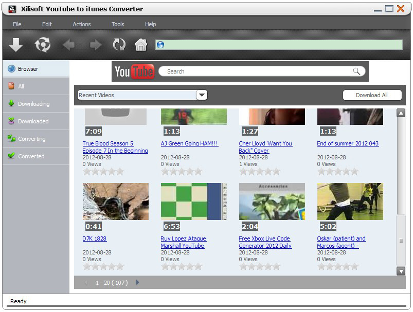Click the Home icon in the toolbar
Viewport: 413px width, 312px height.
click(x=141, y=45)
